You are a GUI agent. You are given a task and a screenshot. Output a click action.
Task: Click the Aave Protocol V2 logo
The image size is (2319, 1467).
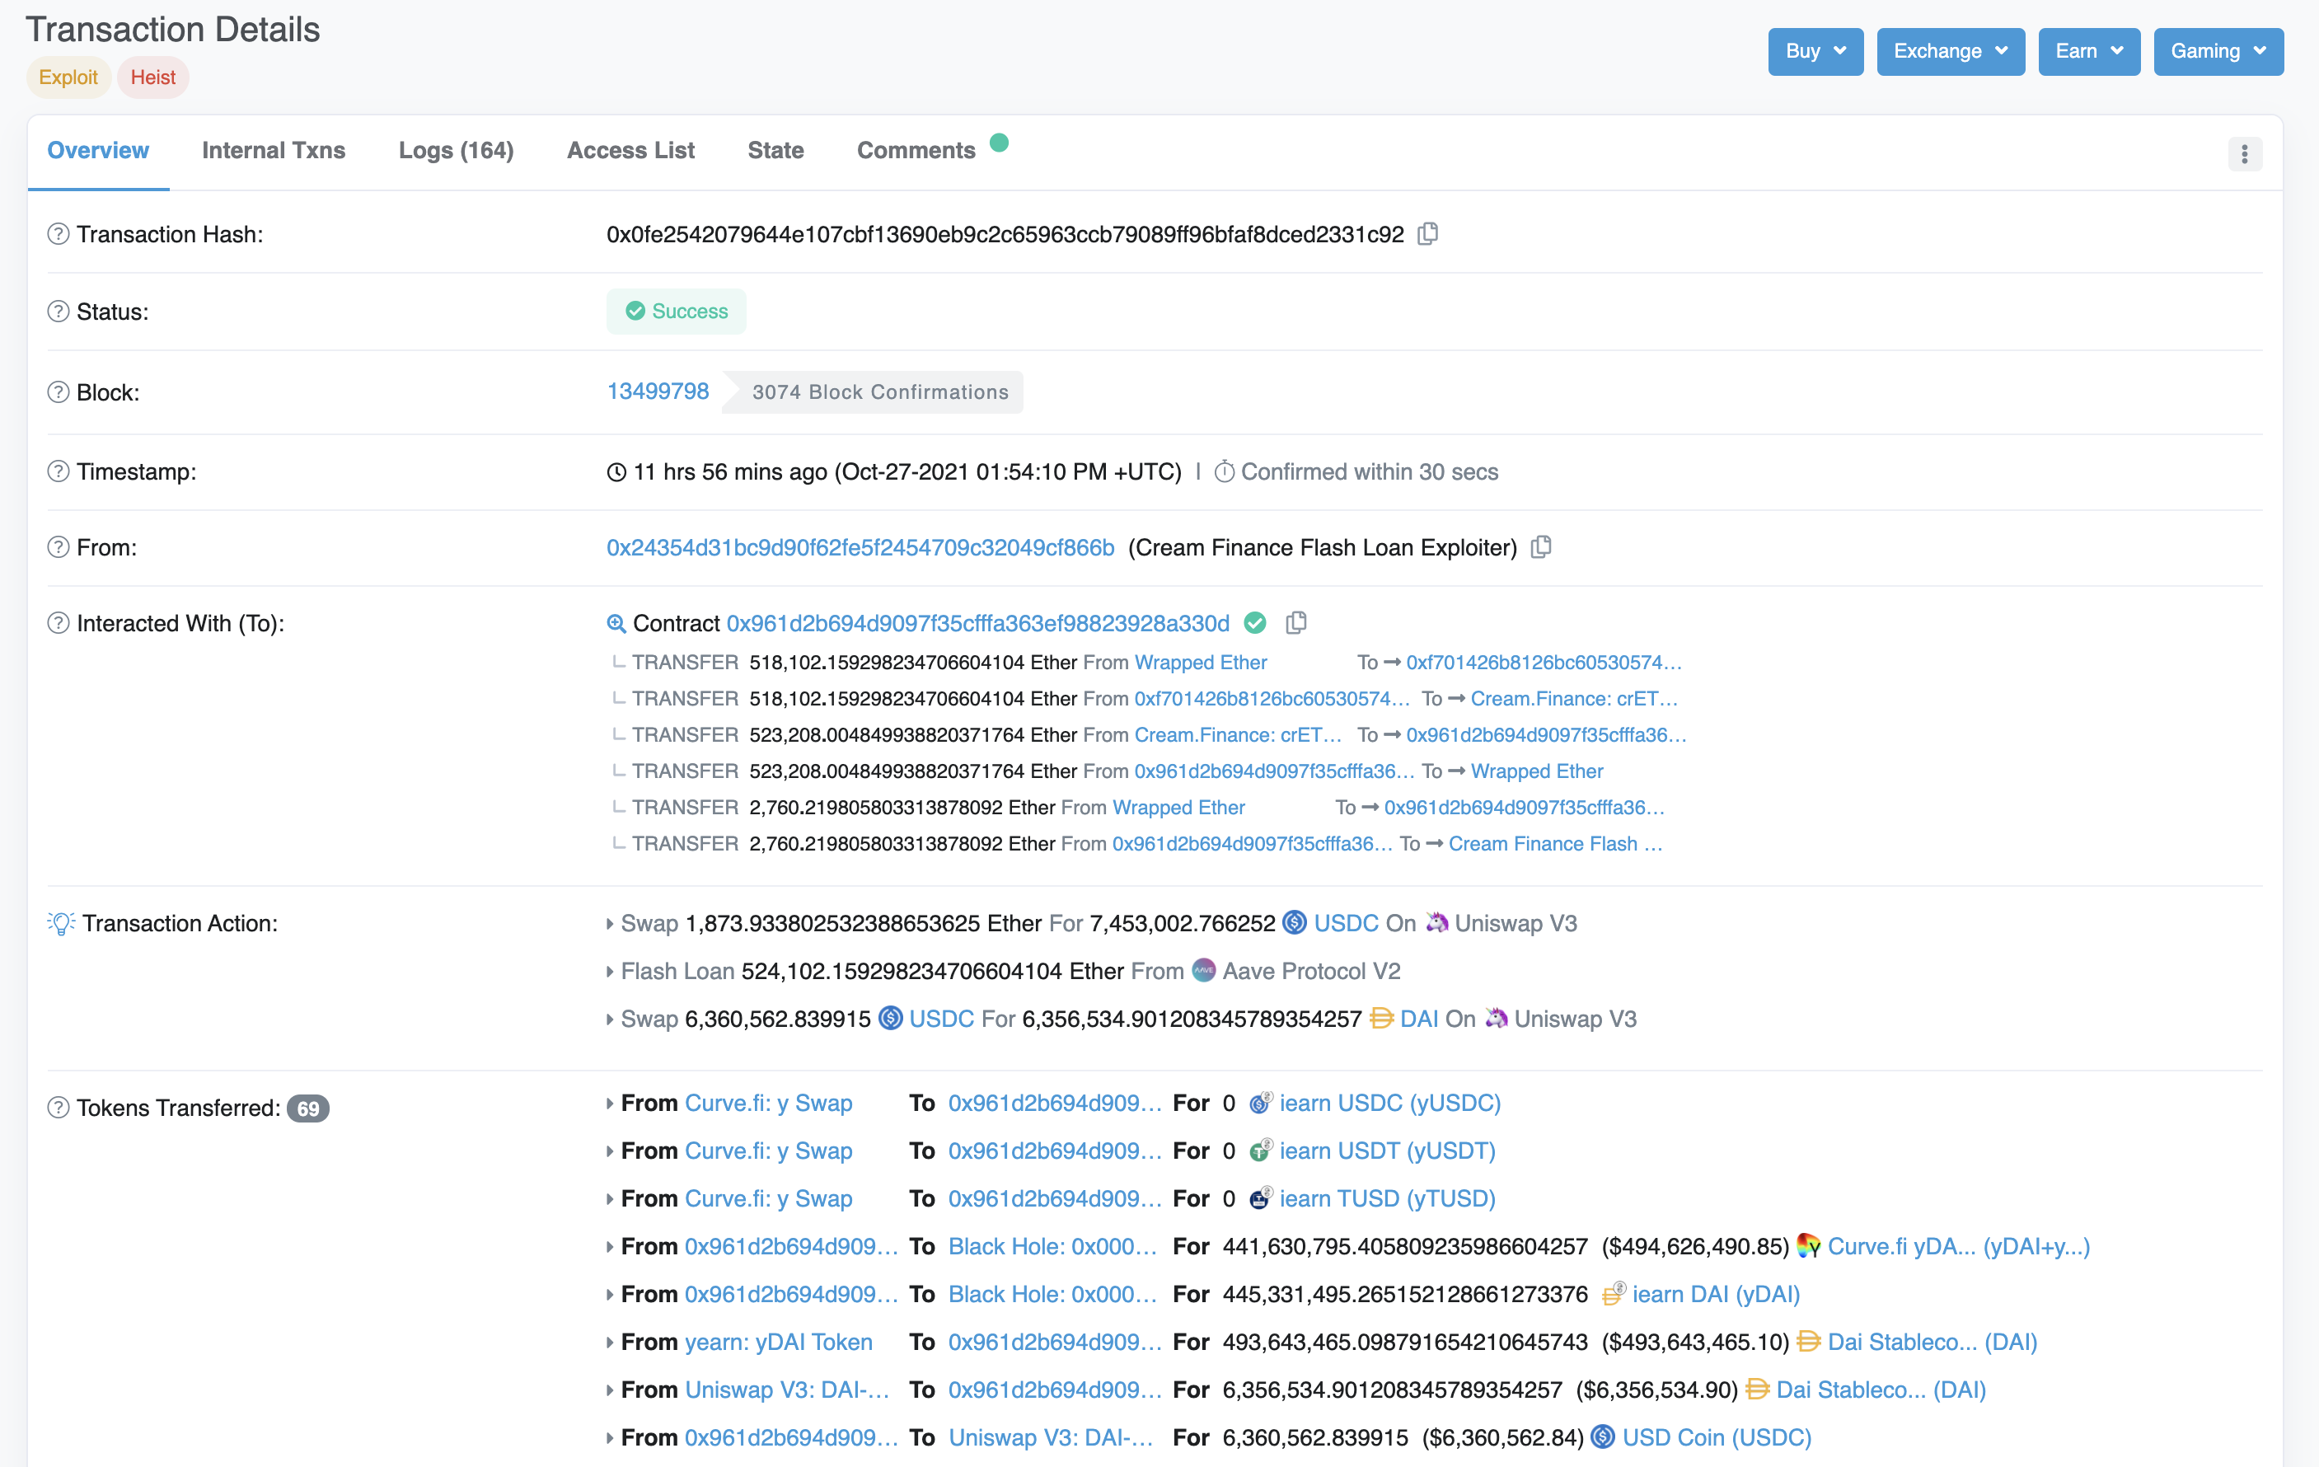pyautogui.click(x=1204, y=970)
